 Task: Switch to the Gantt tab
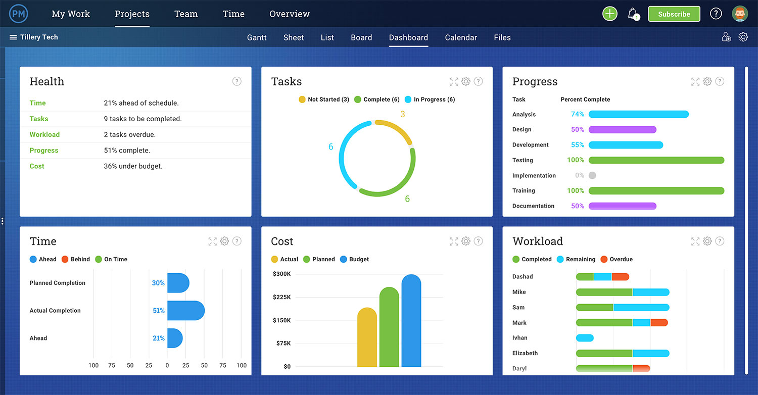[257, 37]
